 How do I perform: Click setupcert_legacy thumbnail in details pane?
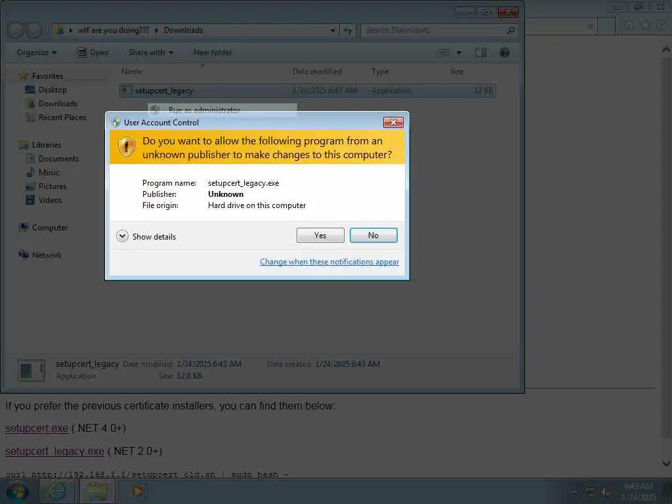coord(31,370)
